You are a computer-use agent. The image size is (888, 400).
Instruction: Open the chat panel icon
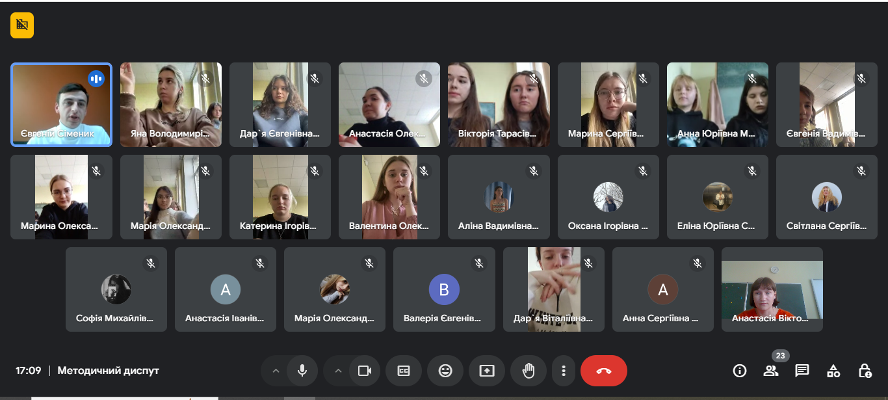point(802,371)
